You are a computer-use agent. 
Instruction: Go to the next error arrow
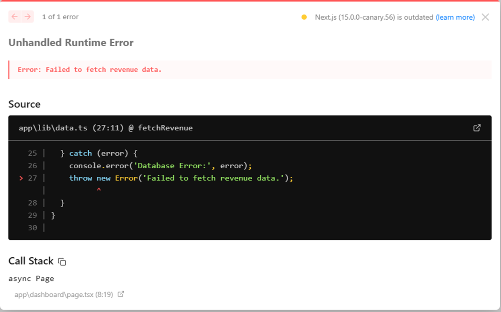(x=27, y=17)
